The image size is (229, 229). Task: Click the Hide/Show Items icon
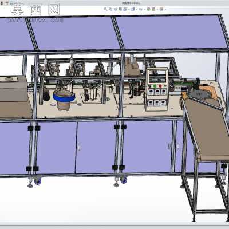click(141, 9)
